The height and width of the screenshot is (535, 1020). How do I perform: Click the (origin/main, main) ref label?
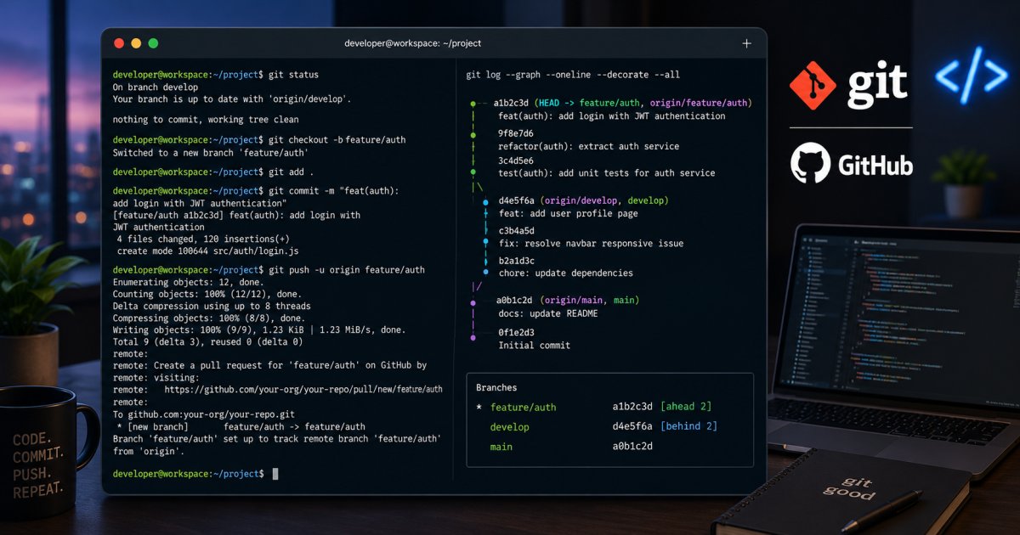click(x=589, y=300)
